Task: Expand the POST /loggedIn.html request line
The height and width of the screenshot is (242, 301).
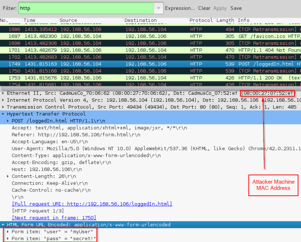Action: coord(8,121)
